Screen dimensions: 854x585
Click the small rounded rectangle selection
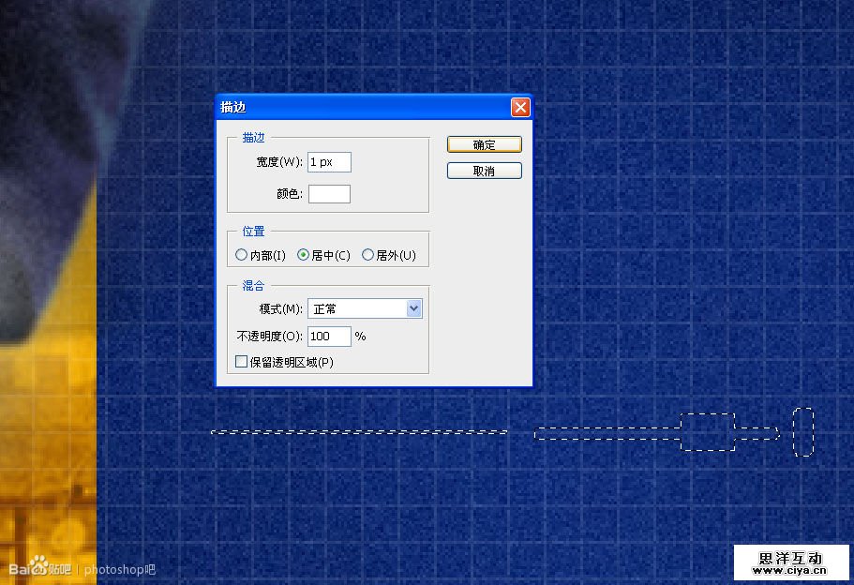tap(802, 432)
